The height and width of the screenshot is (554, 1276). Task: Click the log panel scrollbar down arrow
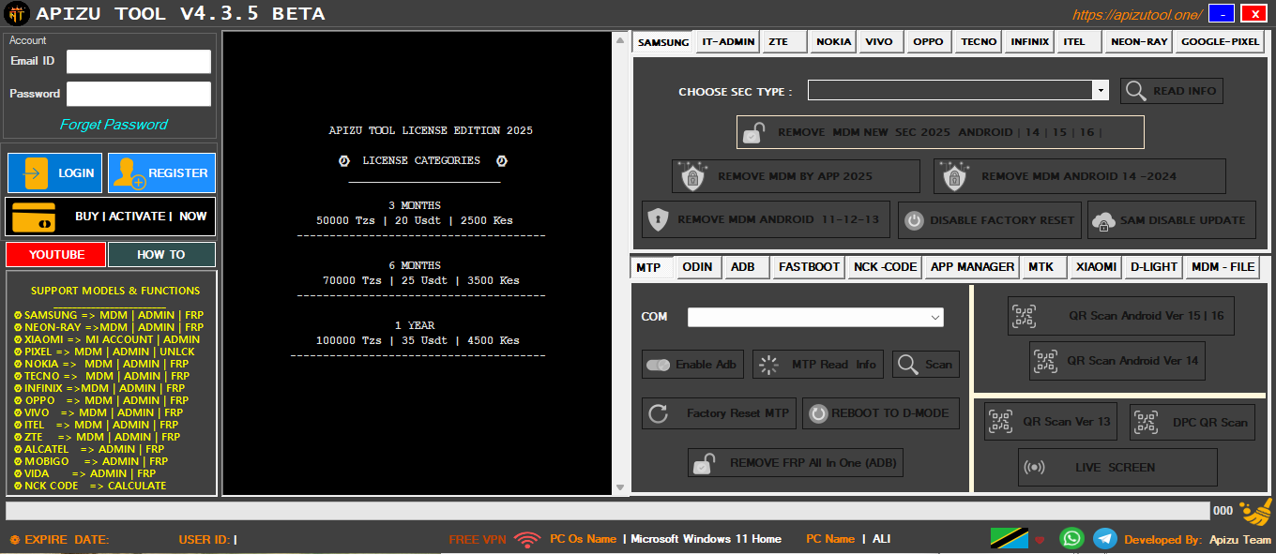[619, 487]
